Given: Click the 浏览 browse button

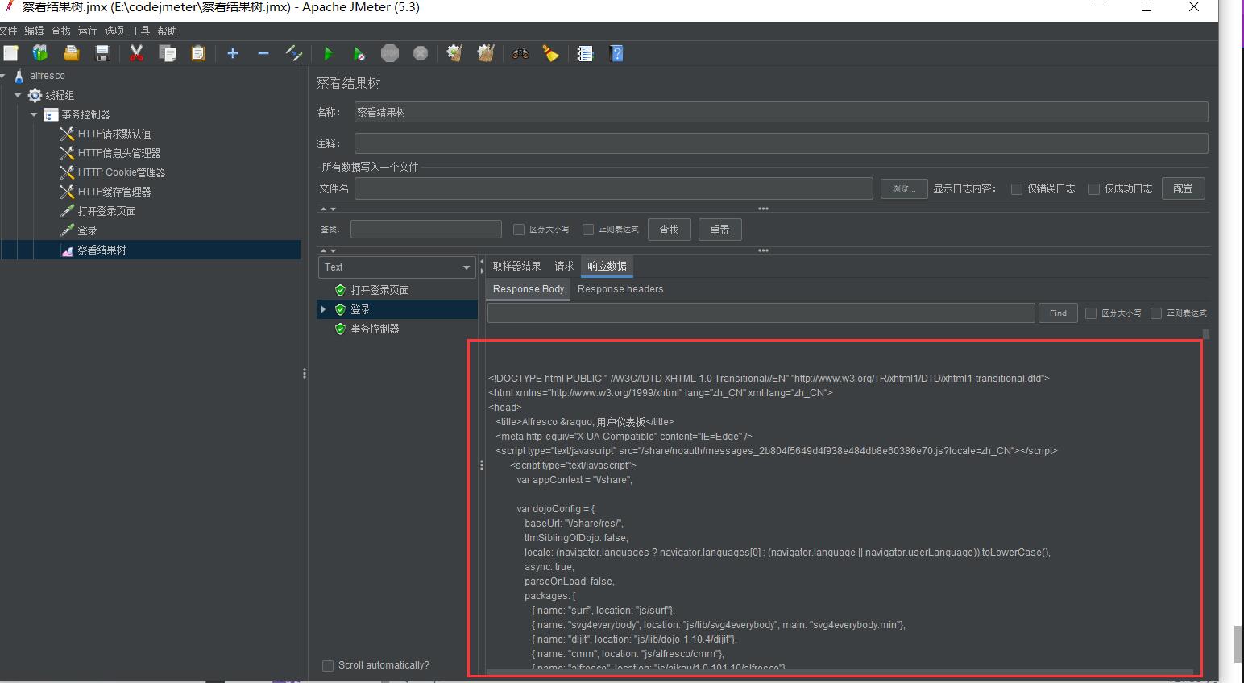Looking at the screenshot, I should [x=904, y=189].
